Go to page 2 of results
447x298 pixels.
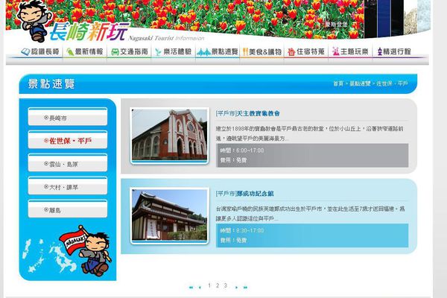(217, 285)
